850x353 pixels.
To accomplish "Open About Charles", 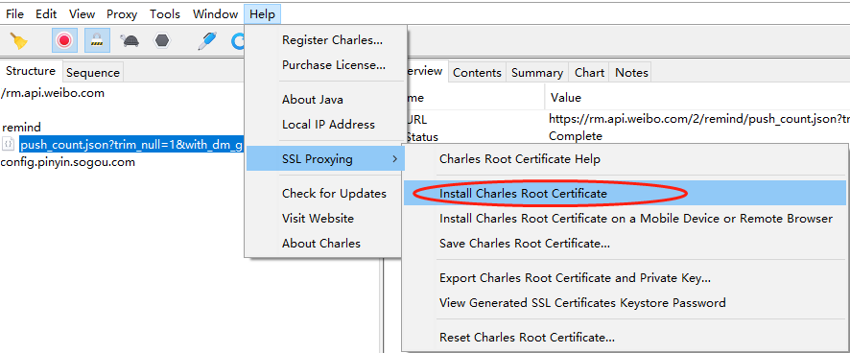I will pos(324,244).
